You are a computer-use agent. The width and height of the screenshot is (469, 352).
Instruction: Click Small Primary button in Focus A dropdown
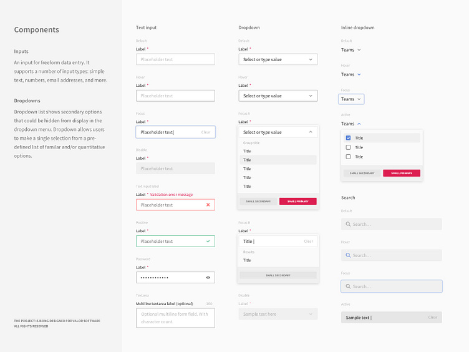coord(297,201)
